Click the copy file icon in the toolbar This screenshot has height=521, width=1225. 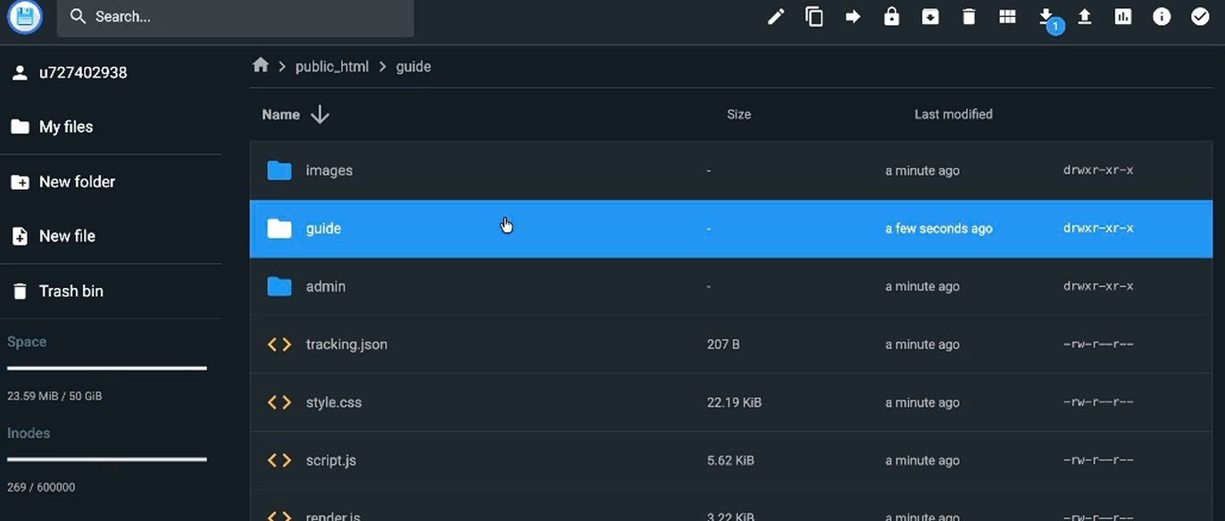814,16
